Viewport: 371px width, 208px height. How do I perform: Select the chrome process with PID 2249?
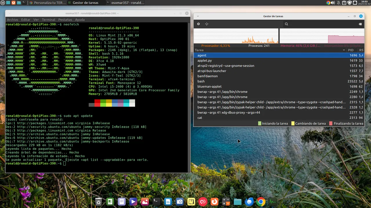279,92
